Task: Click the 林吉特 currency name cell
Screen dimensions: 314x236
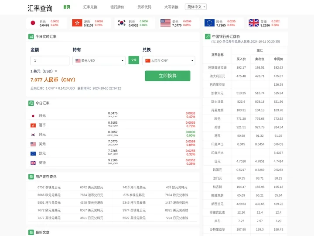Action: [x=217, y=187]
